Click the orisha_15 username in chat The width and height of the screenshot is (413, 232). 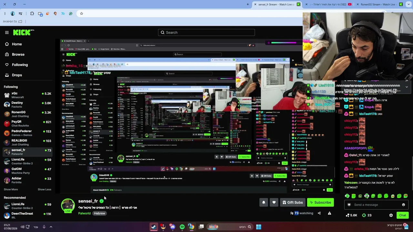pos(361,169)
